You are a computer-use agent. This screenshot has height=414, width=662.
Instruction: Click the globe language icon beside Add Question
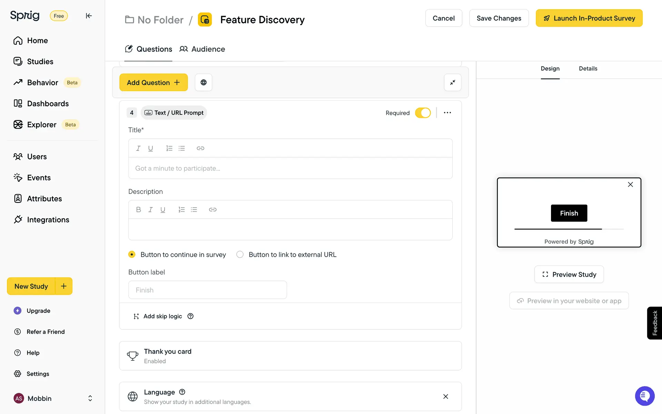(203, 82)
